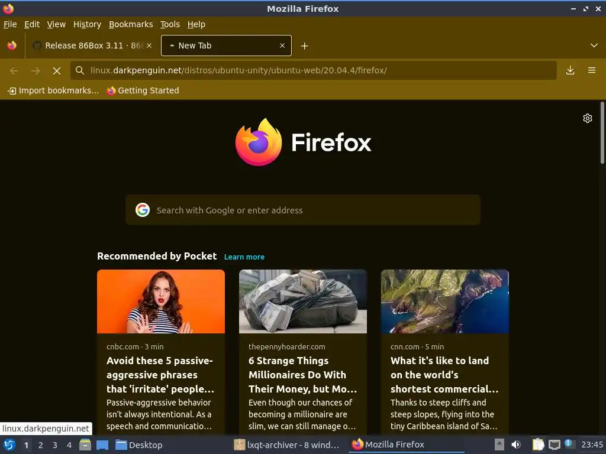Open the Edit menu

pyautogui.click(x=32, y=24)
